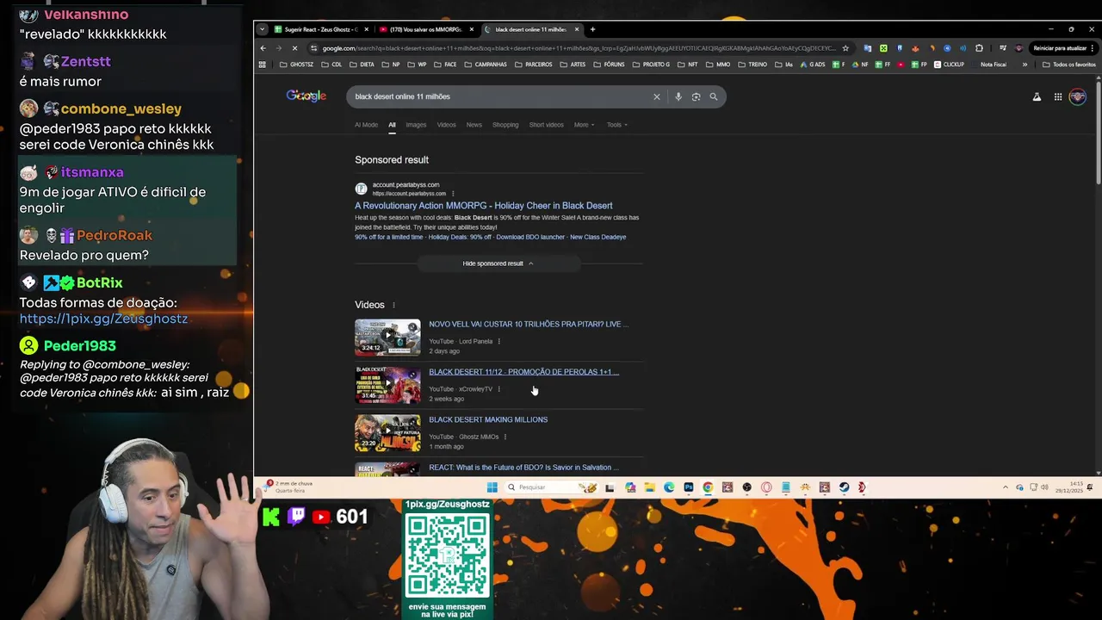Stop loading the page in Chrome
Screen dimensions: 1102x620
(294, 48)
